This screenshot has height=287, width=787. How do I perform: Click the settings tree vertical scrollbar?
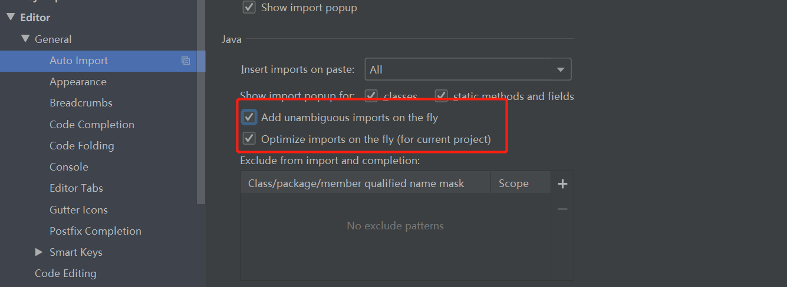(x=201, y=102)
